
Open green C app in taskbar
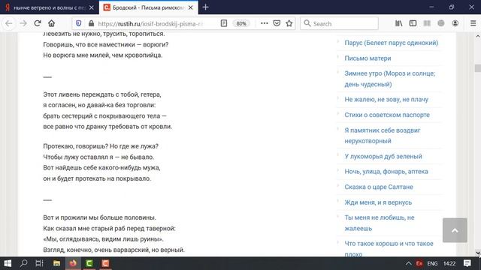pyautogui.click(x=89, y=263)
